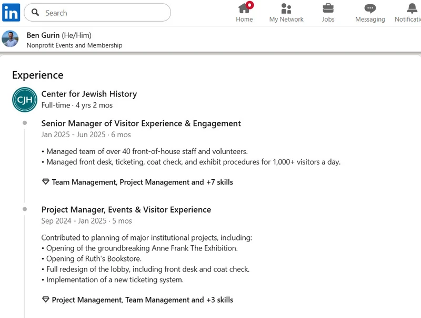The height and width of the screenshot is (318, 421).
Task: Click the Home house icon
Action: [x=244, y=8]
